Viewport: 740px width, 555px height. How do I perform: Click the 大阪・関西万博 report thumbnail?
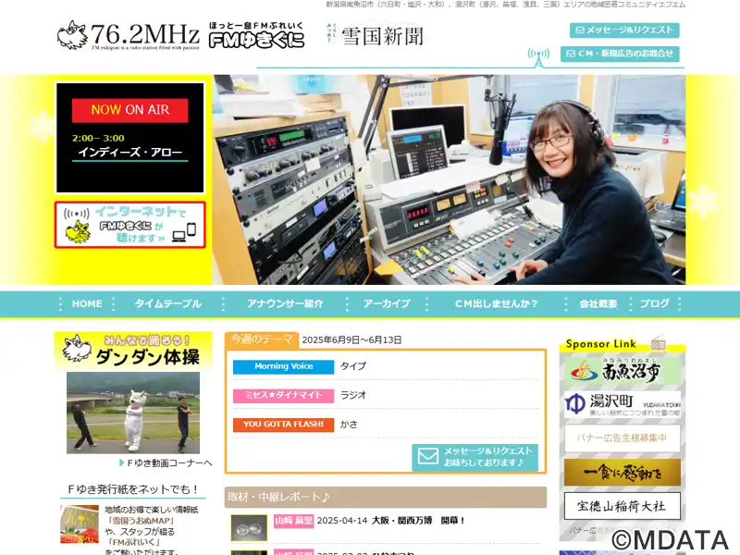click(249, 527)
